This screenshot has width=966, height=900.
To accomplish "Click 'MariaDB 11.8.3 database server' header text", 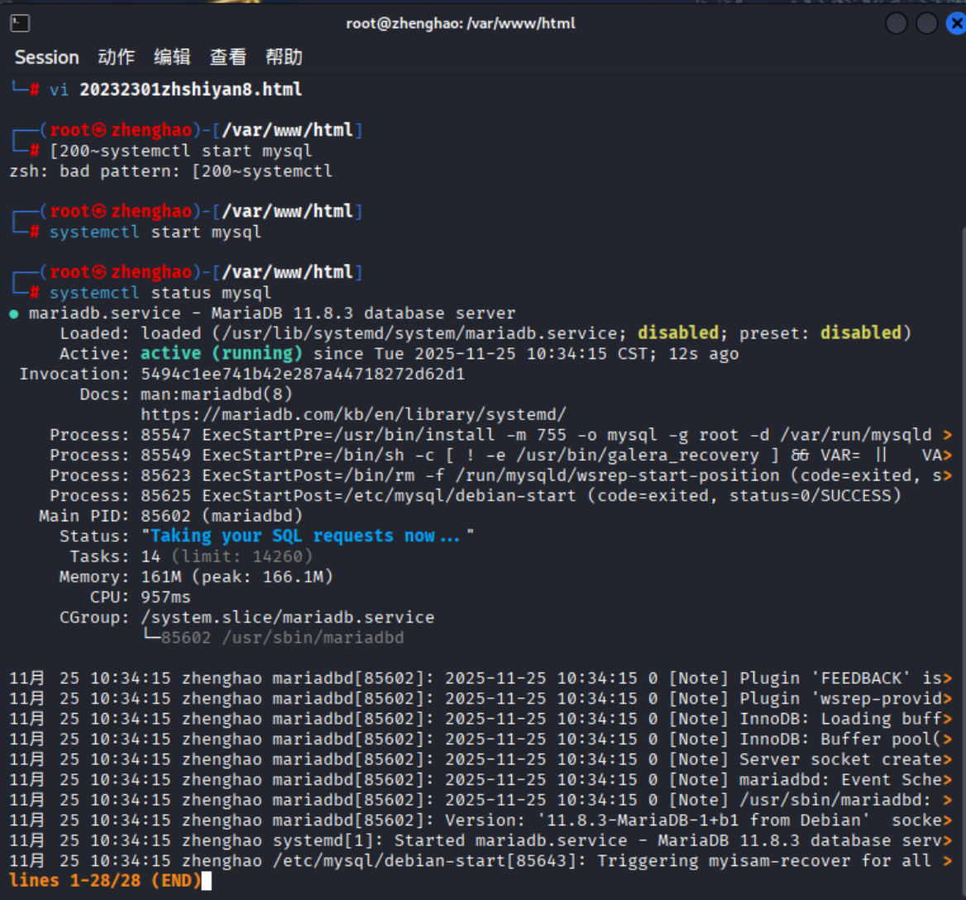I will (363, 313).
